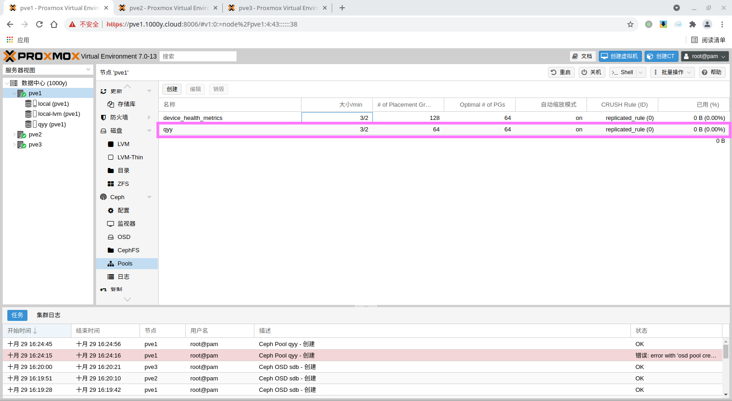Viewport: 732px width, 401px height.
Task: Expand the pve2 node tree
Action: point(14,135)
